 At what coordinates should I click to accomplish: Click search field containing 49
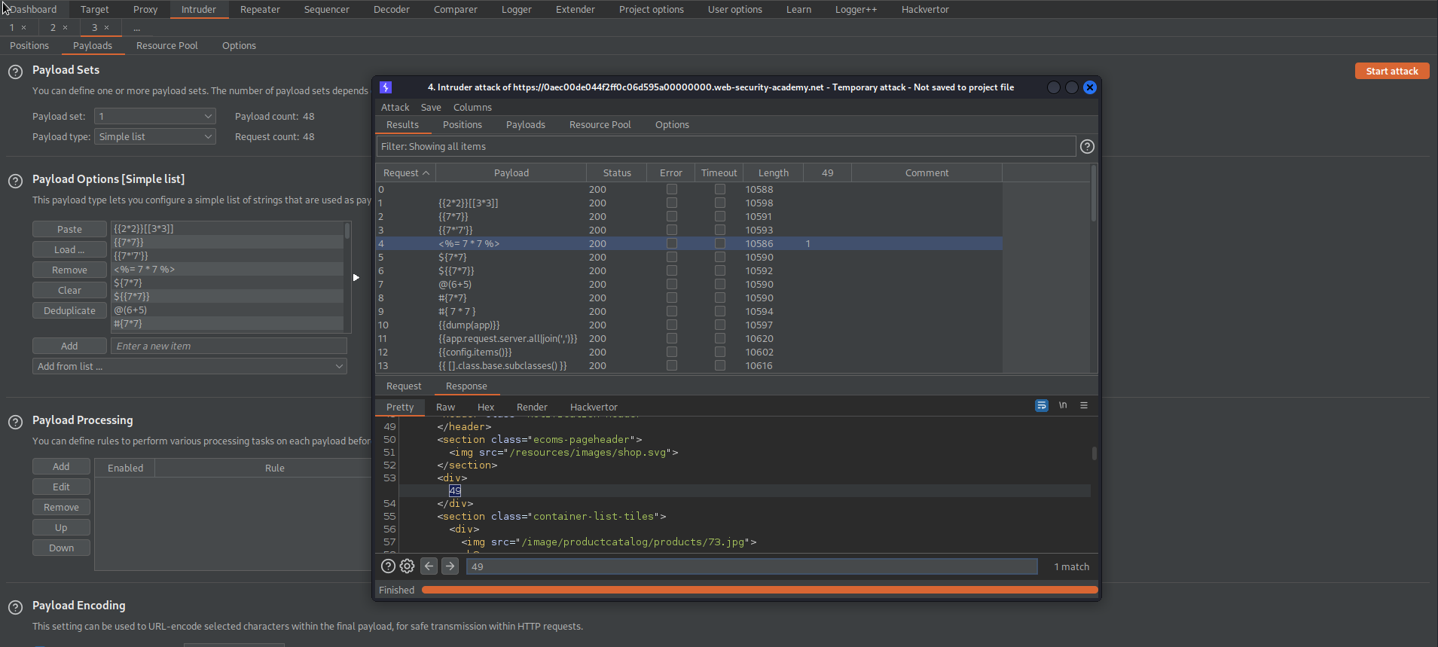coord(752,566)
